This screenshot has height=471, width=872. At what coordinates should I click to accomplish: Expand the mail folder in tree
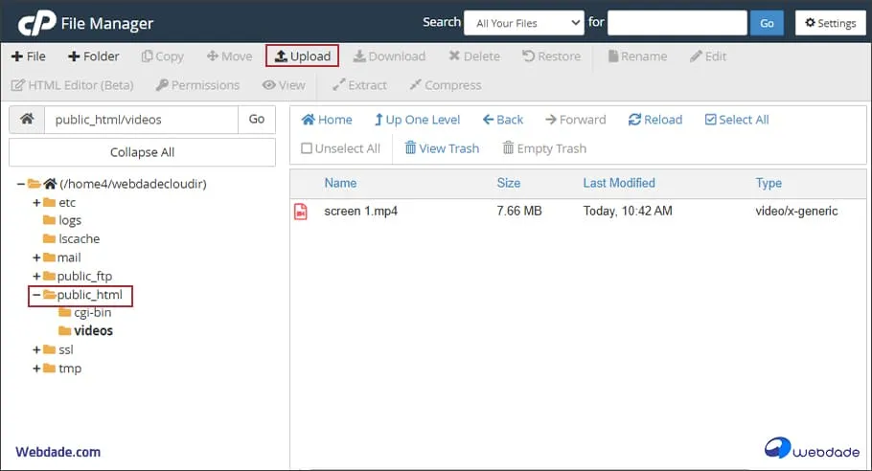[x=36, y=258]
